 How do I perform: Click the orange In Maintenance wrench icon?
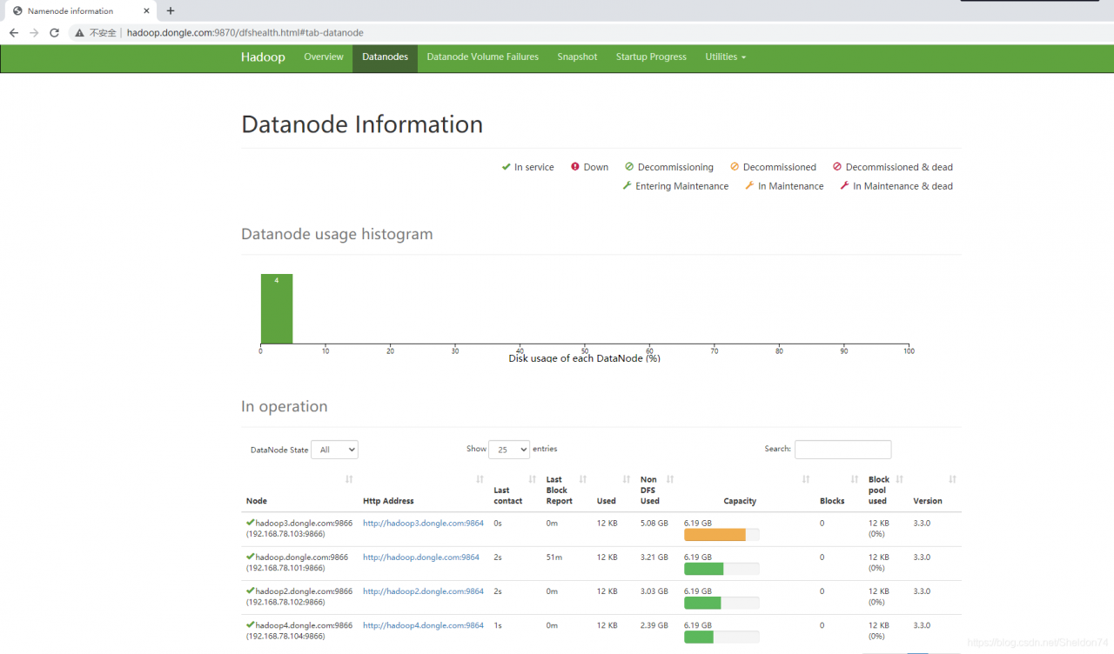click(749, 185)
